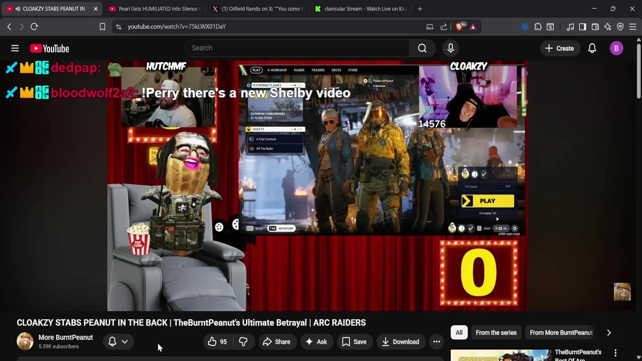This screenshot has width=642, height=361.
Task: Open More BurntPeanut channel name link
Action: (66, 337)
